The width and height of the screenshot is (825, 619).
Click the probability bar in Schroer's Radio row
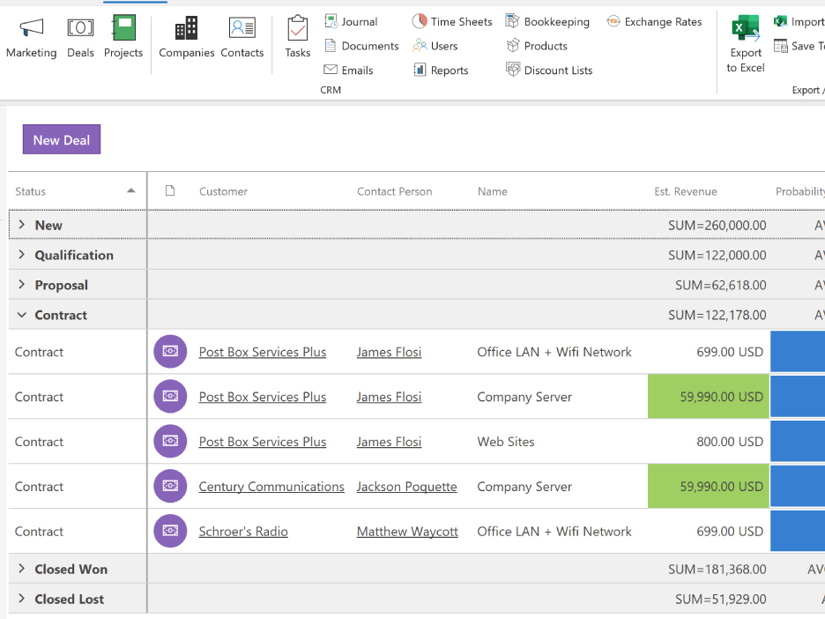click(x=798, y=531)
